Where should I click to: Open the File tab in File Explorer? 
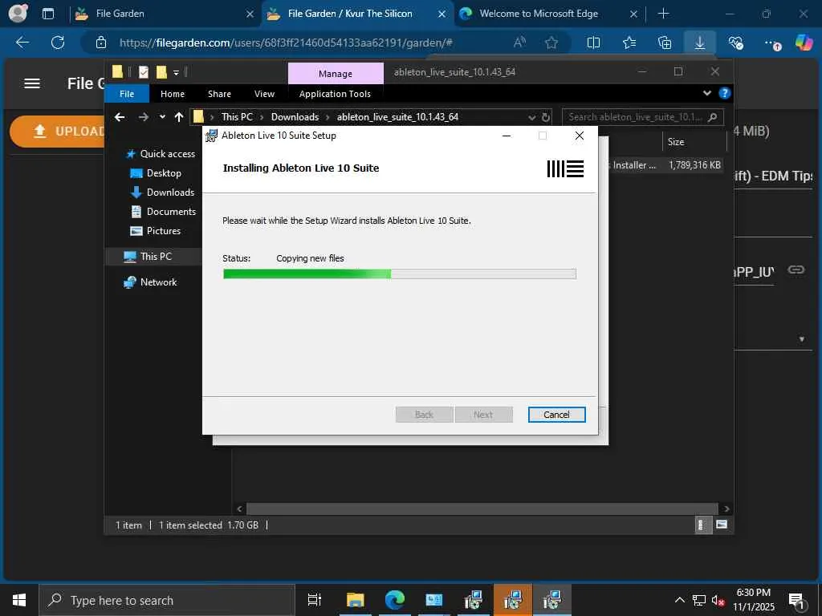[x=127, y=94]
